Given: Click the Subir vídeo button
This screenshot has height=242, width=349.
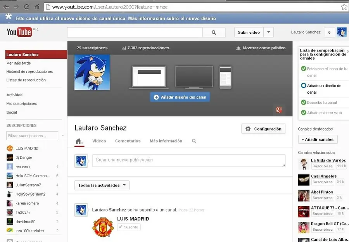Looking at the screenshot, I should (249, 32).
